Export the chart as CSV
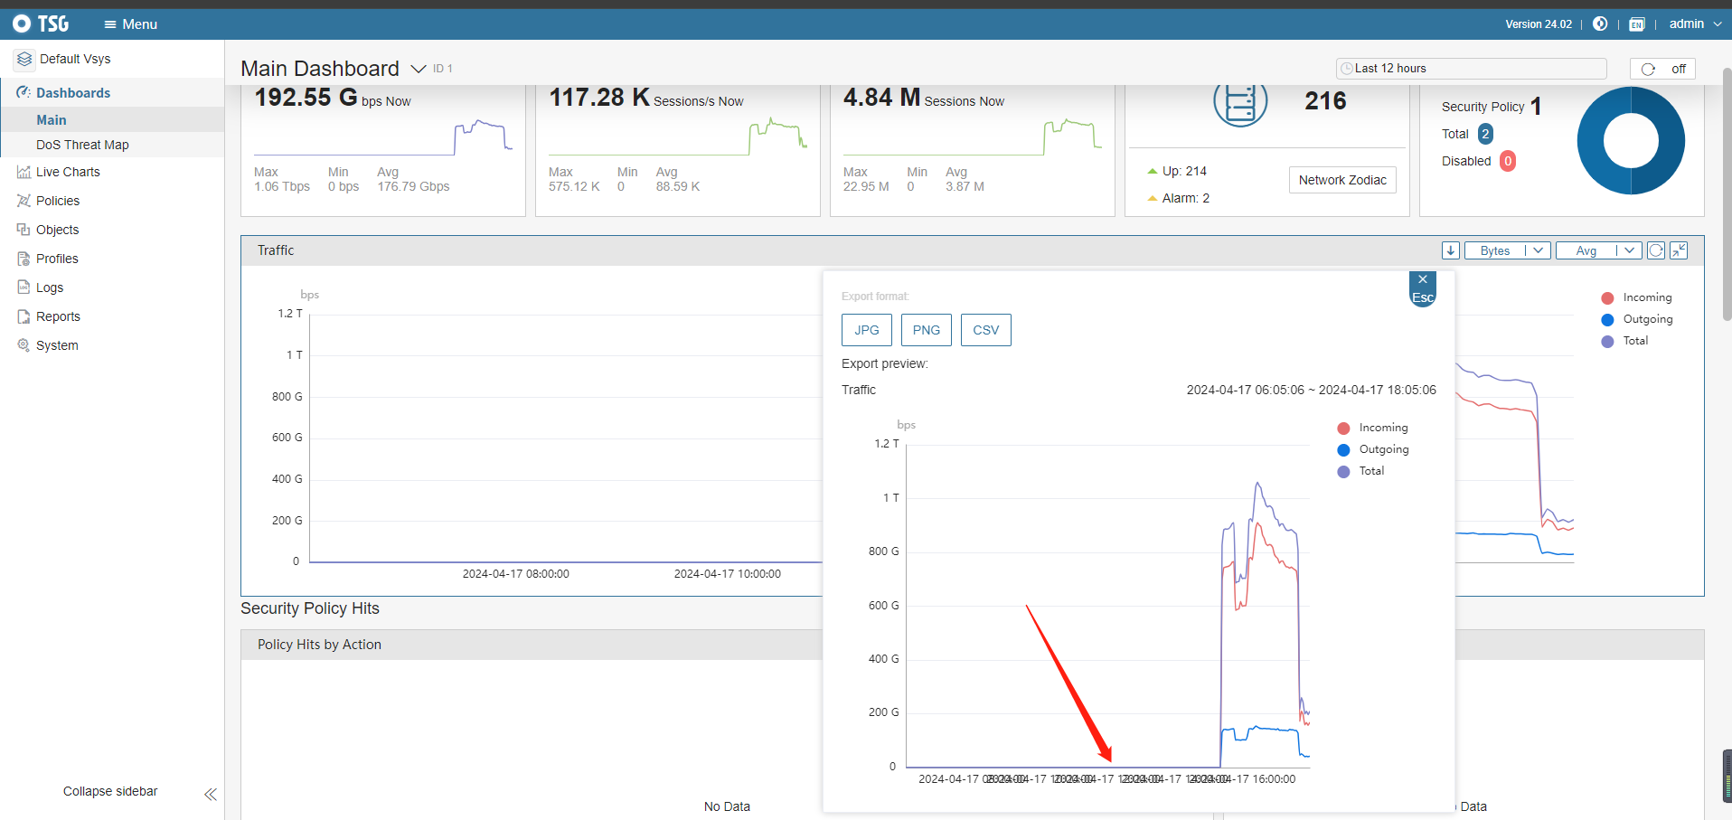 pos(985,330)
